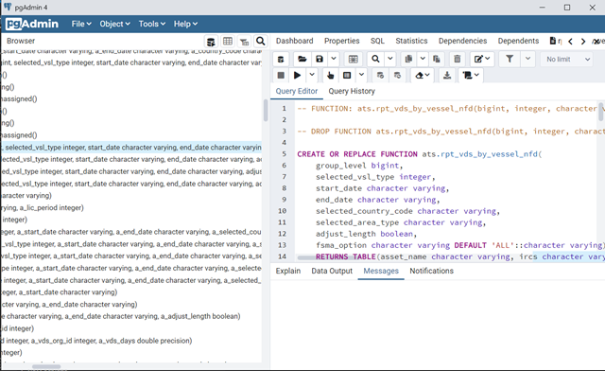
Task: Click the Clear eraser icon
Action: (x=423, y=76)
